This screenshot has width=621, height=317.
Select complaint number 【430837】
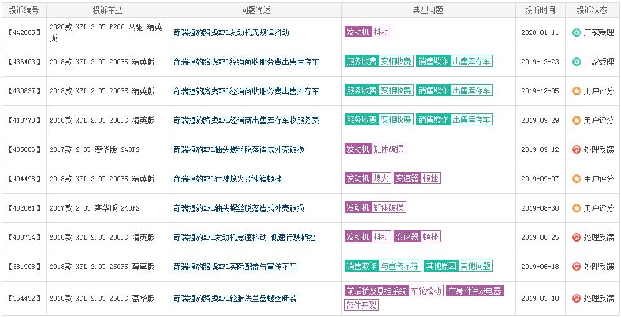click(24, 91)
